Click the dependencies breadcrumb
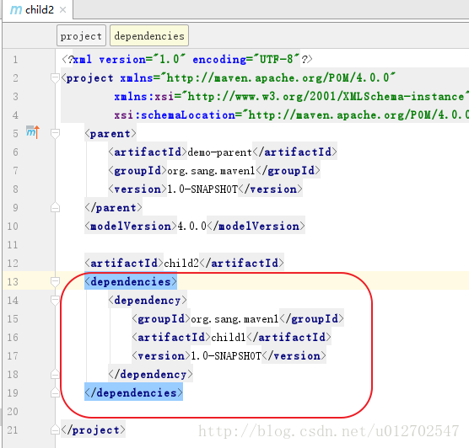Image resolution: width=469 pixels, height=448 pixels. click(149, 36)
